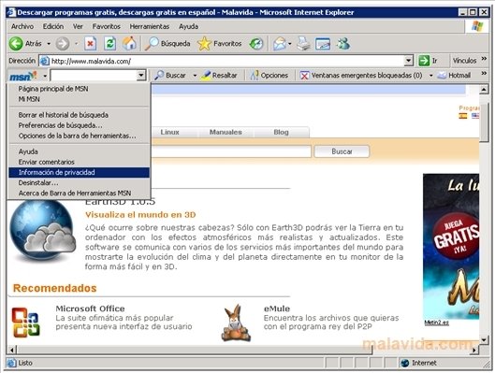
Task: Switch to the Manuales tab
Action: (226, 132)
